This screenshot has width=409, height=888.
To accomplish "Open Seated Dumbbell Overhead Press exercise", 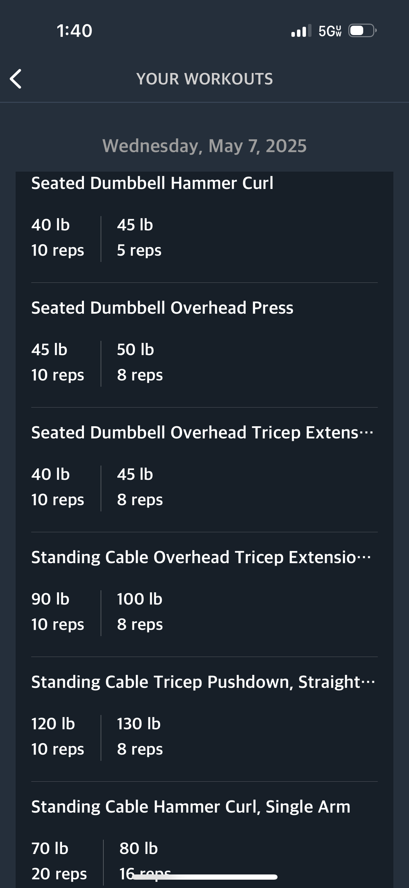I will (x=162, y=308).
